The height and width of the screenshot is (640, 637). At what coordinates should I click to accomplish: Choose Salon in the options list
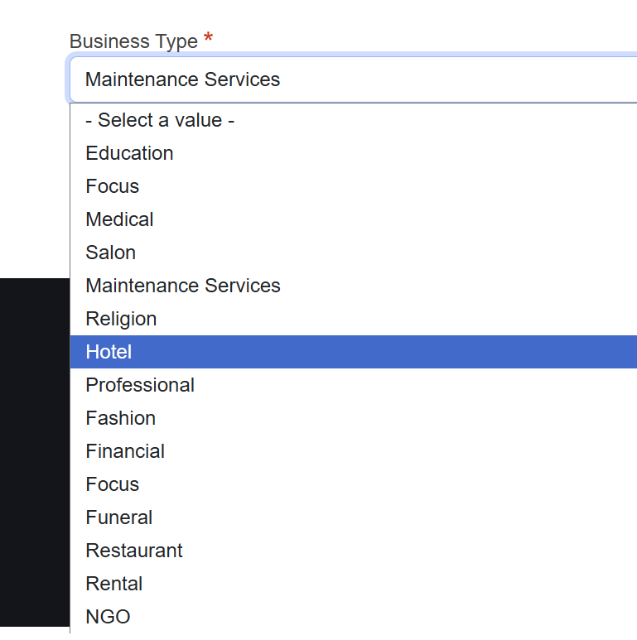pyautogui.click(x=110, y=253)
